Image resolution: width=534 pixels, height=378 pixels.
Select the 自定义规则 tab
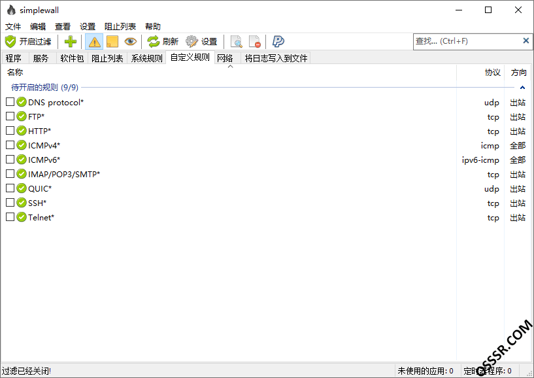(190, 58)
